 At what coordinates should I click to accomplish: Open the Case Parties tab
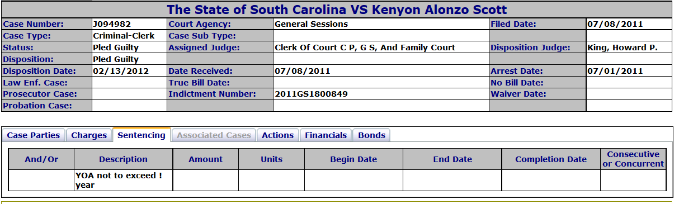34,135
